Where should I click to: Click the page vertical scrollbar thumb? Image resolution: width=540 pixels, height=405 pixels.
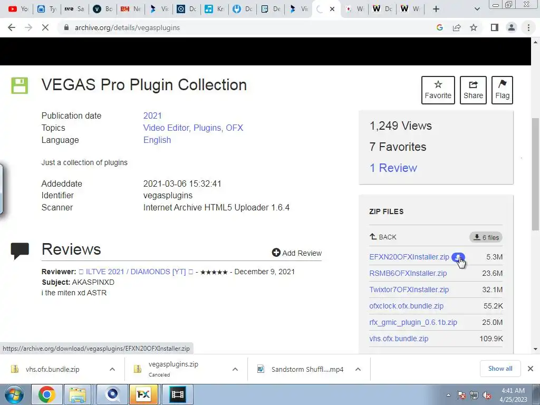[535, 174]
